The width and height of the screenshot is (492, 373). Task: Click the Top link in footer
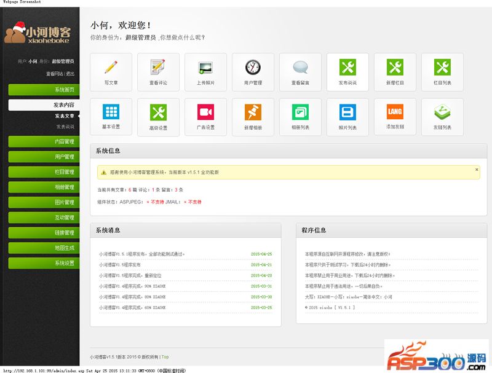click(x=165, y=356)
